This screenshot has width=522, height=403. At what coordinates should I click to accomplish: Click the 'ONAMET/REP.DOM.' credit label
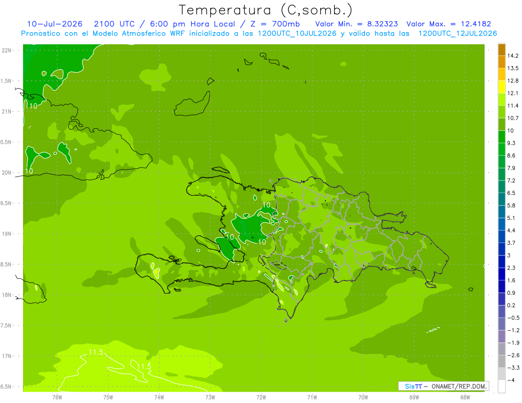459,386
